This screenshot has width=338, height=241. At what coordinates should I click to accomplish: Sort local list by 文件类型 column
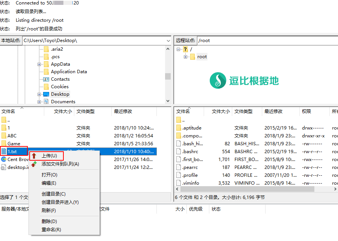[86, 111]
